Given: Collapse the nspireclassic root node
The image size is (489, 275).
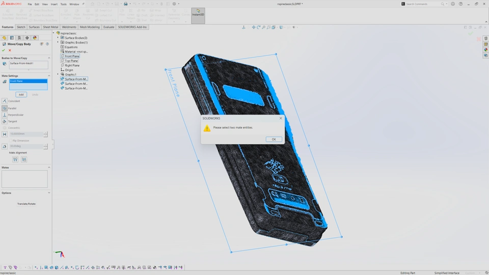Looking at the screenshot, I should tap(53, 33).
